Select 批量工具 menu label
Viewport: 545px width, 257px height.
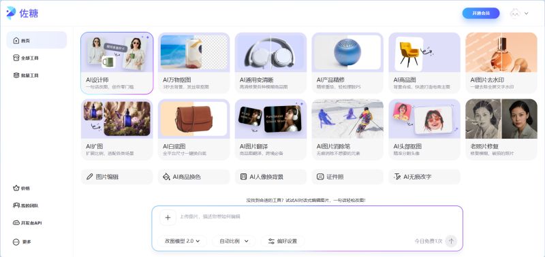(29, 75)
